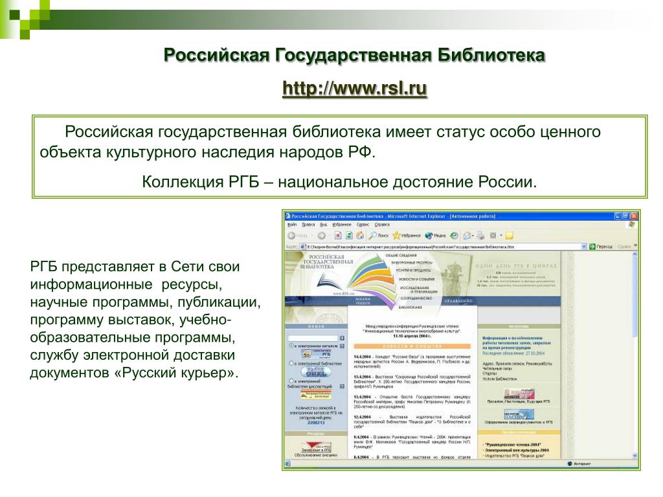The height and width of the screenshot is (497, 663).
Task: Expand the Ссылки links bar chevron
Action: coord(636,245)
